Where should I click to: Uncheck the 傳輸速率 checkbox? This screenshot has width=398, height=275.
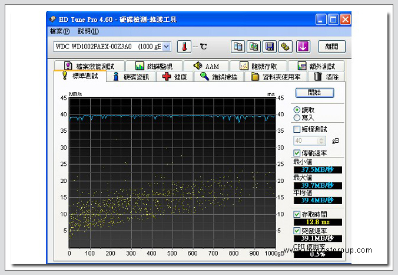(297, 153)
